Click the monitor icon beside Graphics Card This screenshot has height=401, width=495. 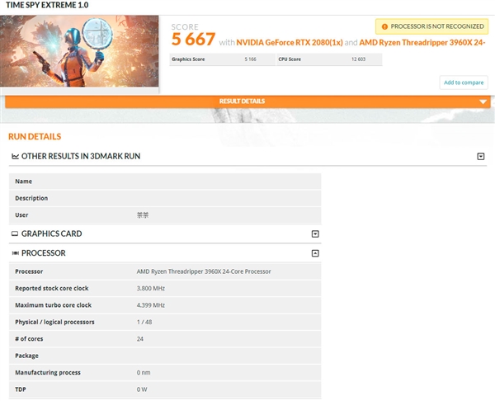[15, 234]
